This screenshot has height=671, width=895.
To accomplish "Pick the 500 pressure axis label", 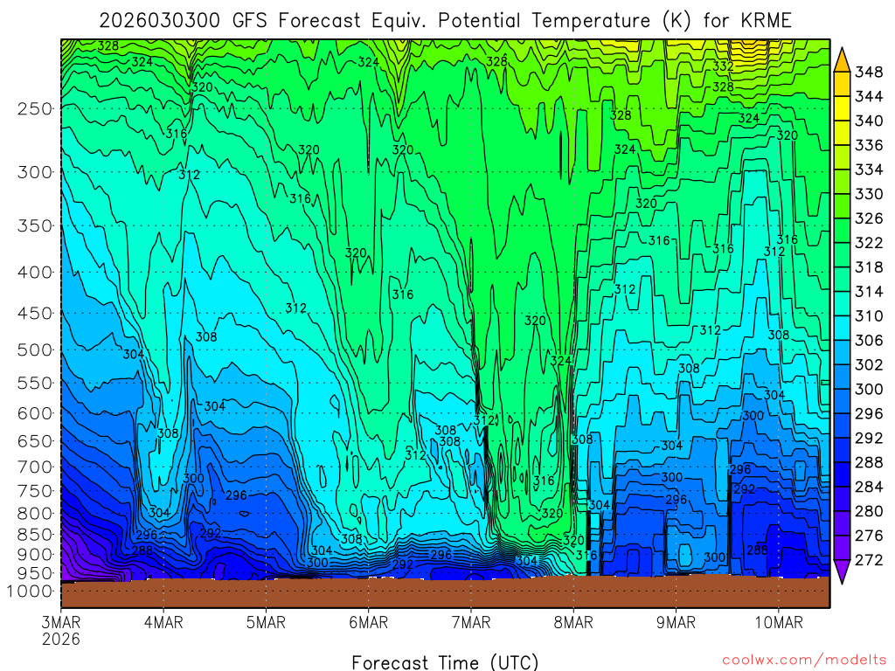I will point(35,349).
